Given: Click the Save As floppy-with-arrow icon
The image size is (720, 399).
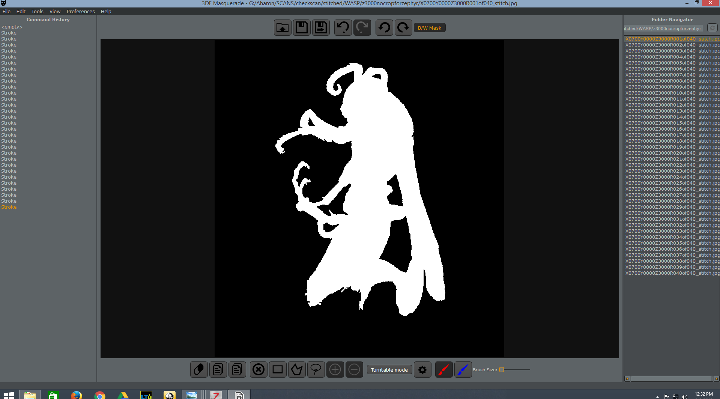Looking at the screenshot, I should [321, 28].
